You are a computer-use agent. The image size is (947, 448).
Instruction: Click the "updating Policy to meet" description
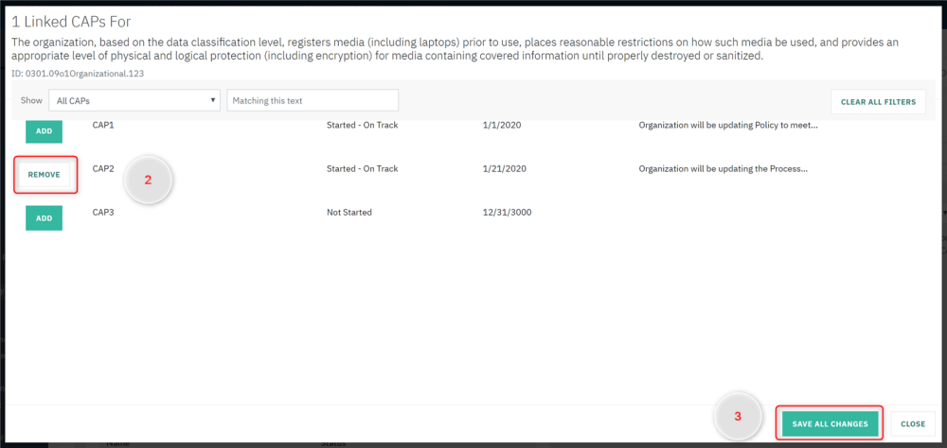tap(727, 125)
